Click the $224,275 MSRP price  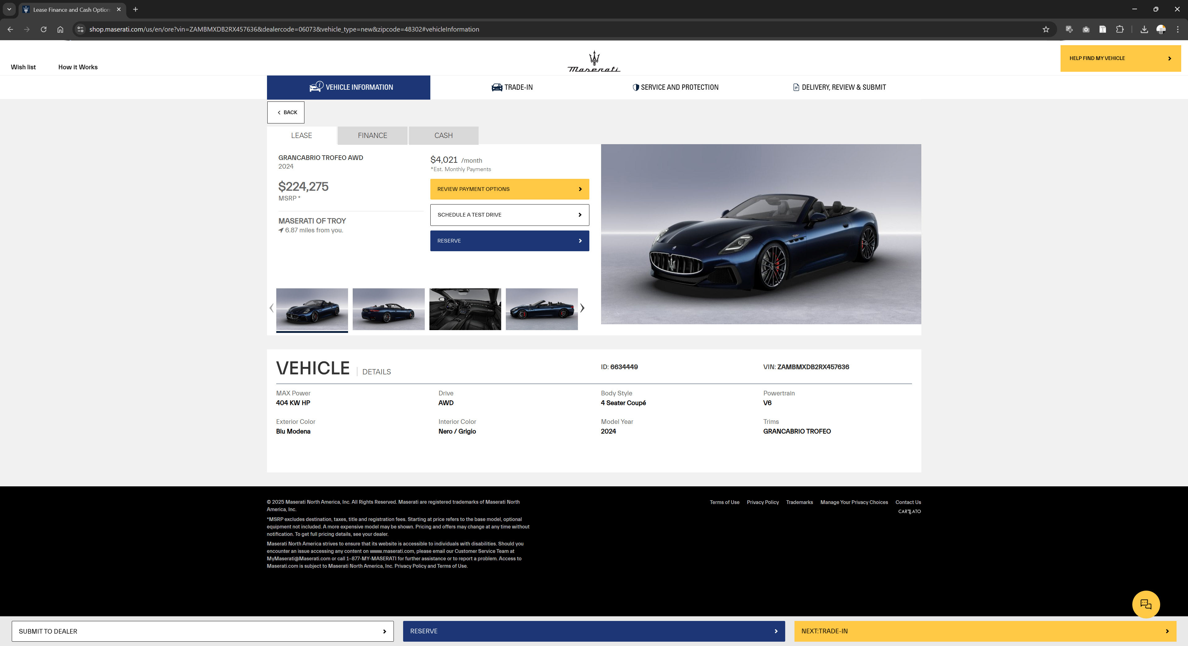click(x=303, y=186)
